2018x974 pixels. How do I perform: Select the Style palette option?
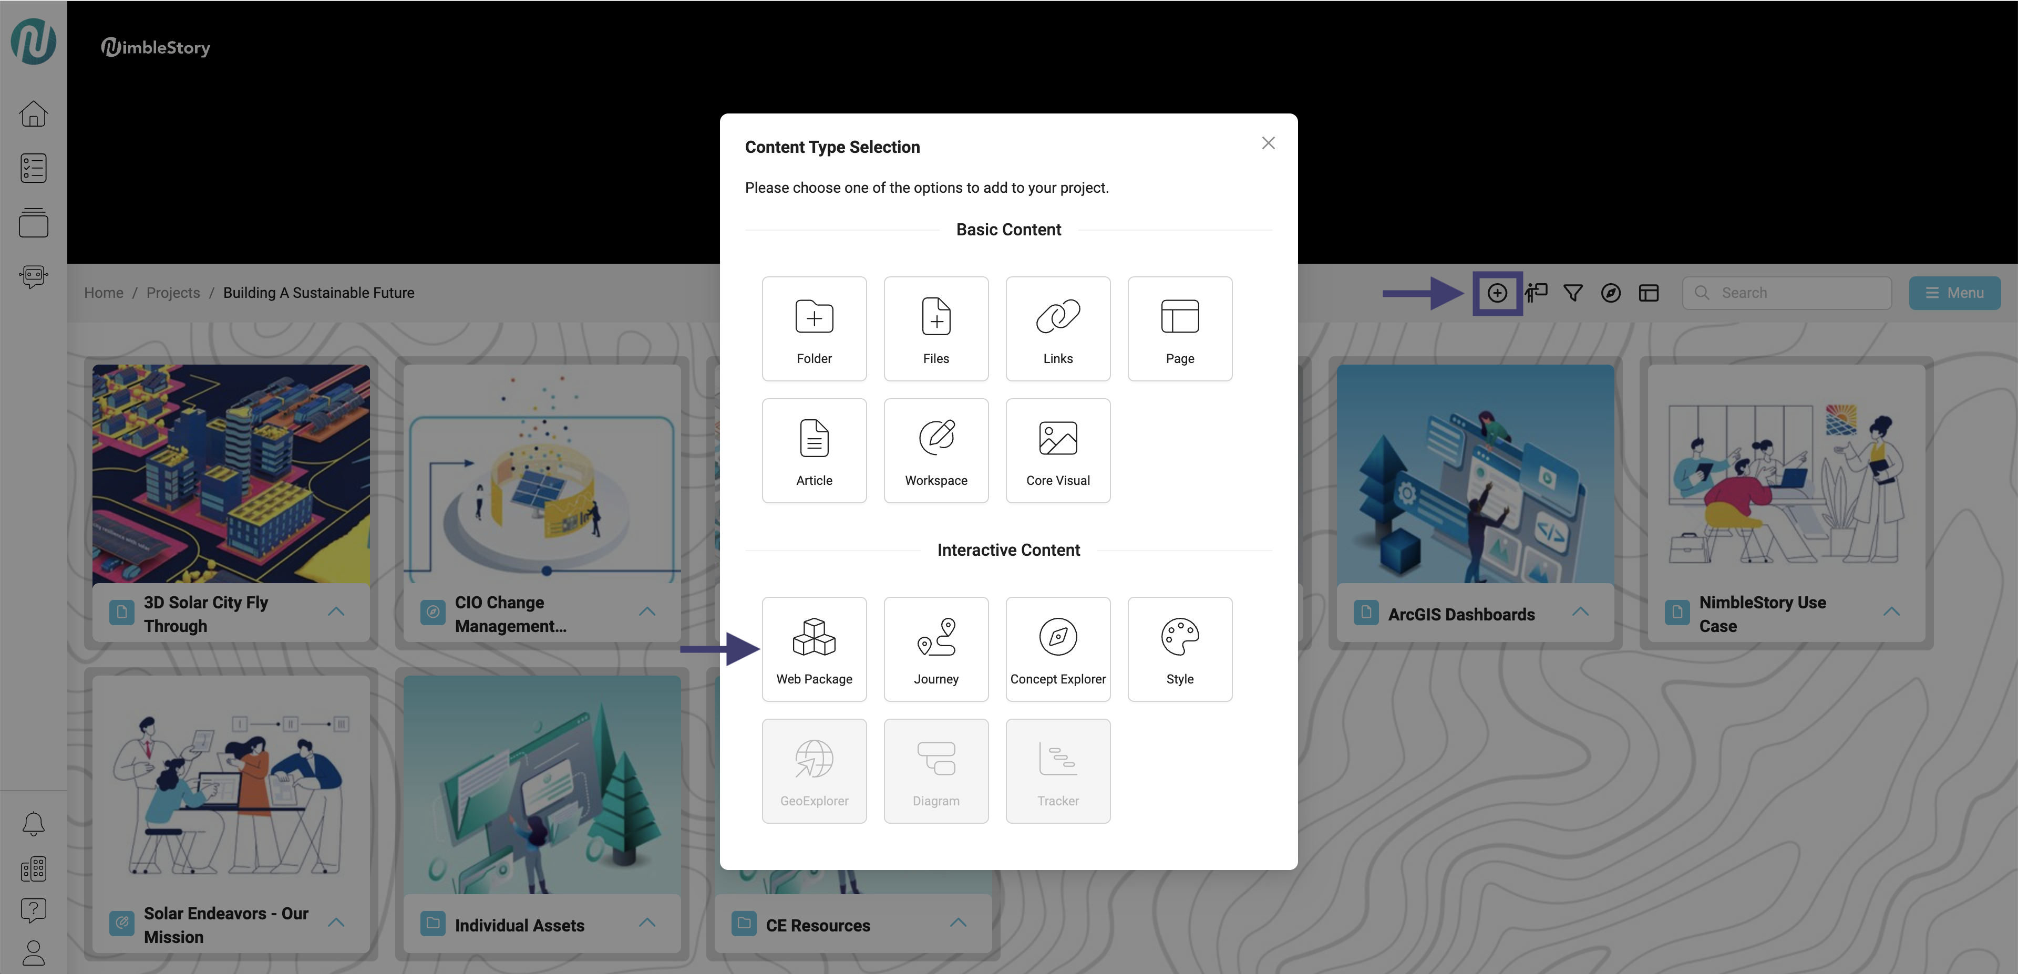tap(1179, 648)
